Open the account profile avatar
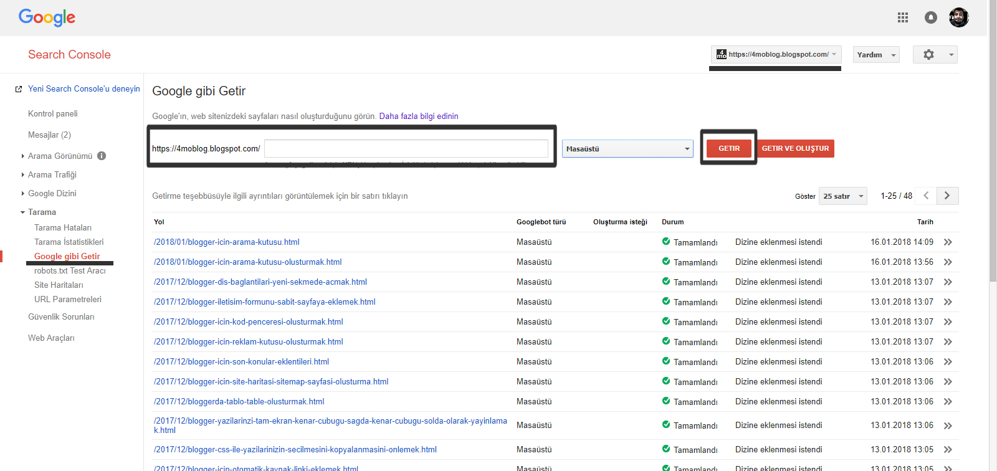Screen dimensions: 997x471 coord(959,17)
